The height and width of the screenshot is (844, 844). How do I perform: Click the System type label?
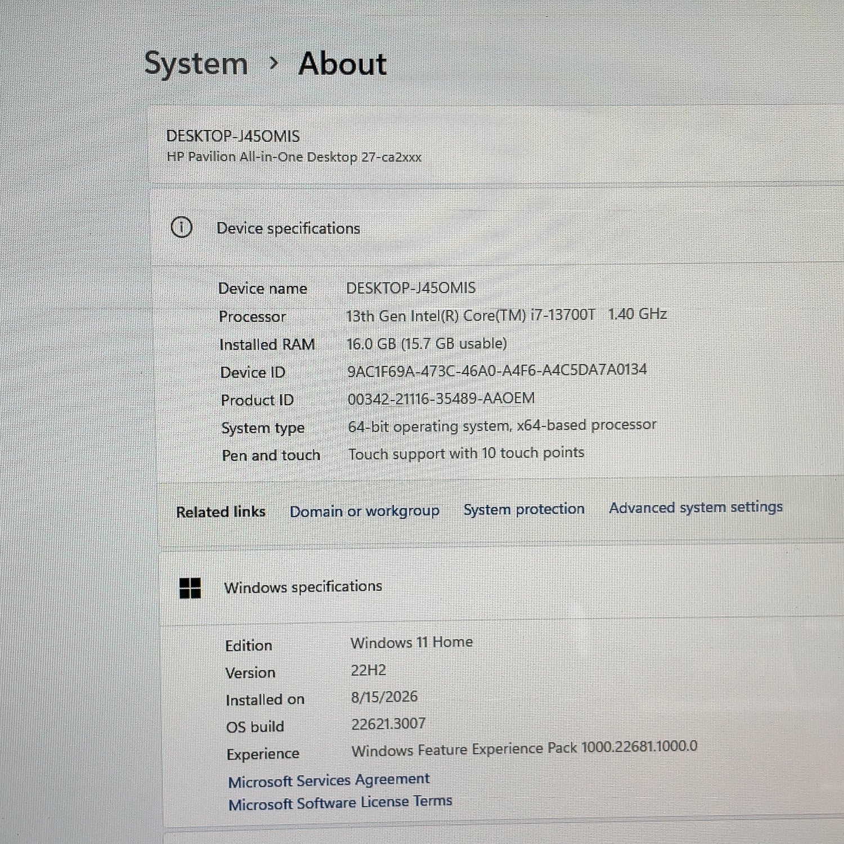pos(263,428)
